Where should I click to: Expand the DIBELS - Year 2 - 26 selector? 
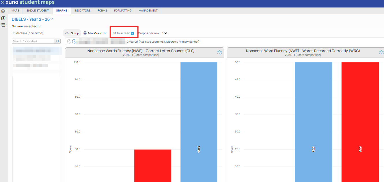click(x=32, y=19)
